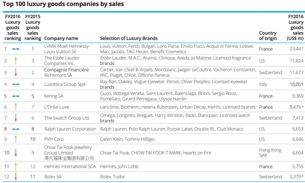Click the blue double arrow in Ralph Lauren row

tap(16, 129)
